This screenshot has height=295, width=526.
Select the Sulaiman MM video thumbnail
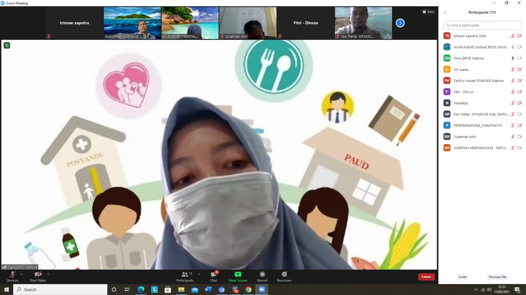248,23
